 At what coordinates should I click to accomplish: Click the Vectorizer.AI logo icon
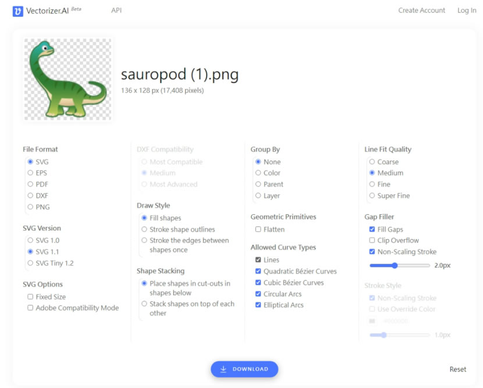pos(17,11)
